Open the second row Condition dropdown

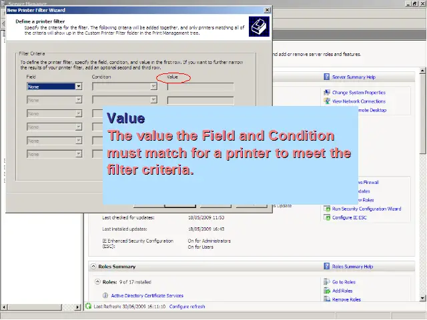125,100
